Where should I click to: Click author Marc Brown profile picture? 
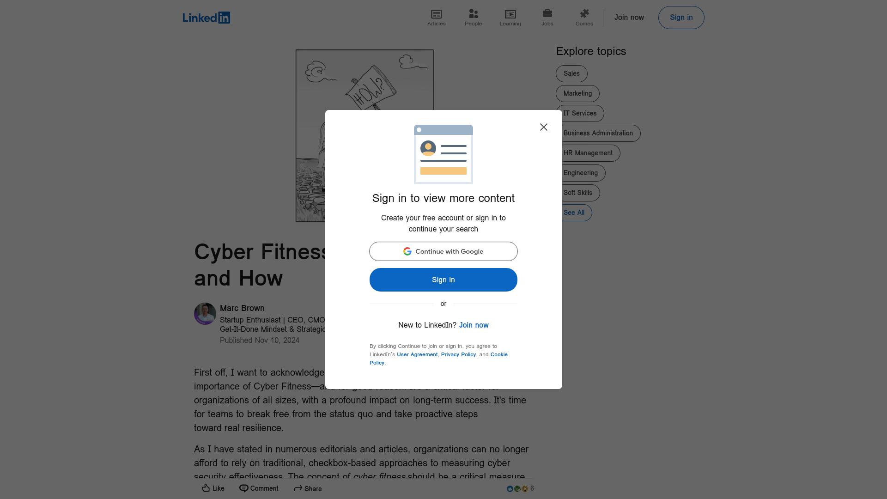(205, 313)
